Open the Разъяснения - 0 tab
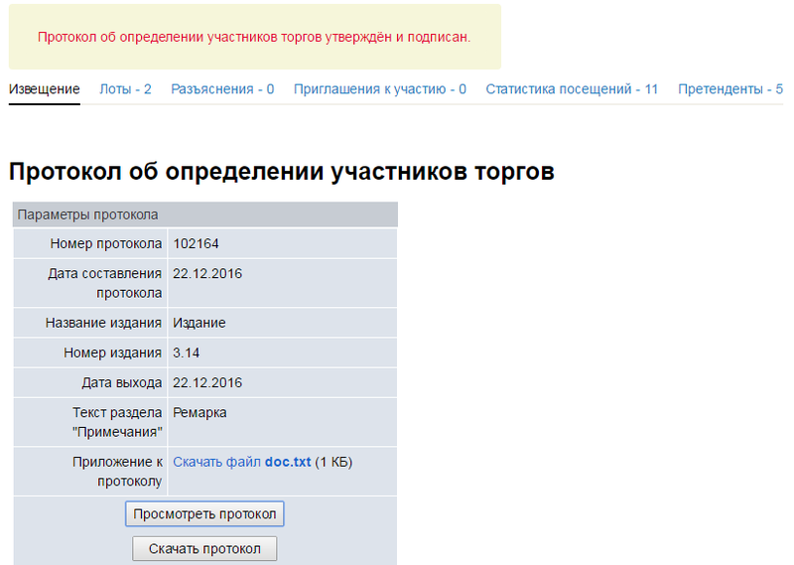The height and width of the screenshot is (565, 794). click(222, 89)
